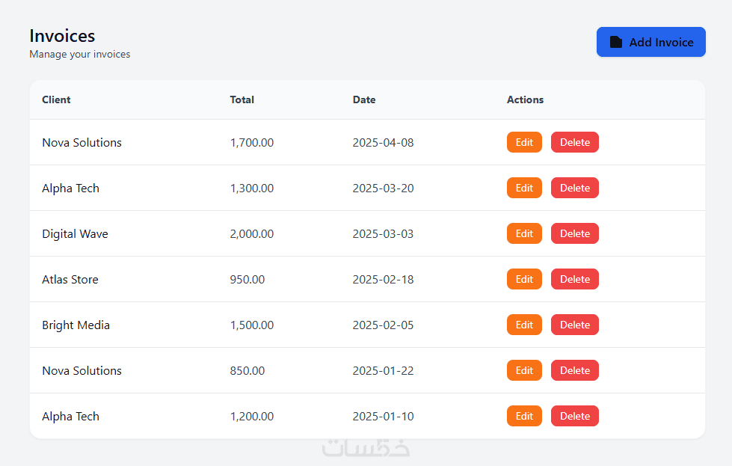Delete the 2025-04-08 Nova Solutions invoice
Viewport: 732px width, 466px height.
[574, 142]
